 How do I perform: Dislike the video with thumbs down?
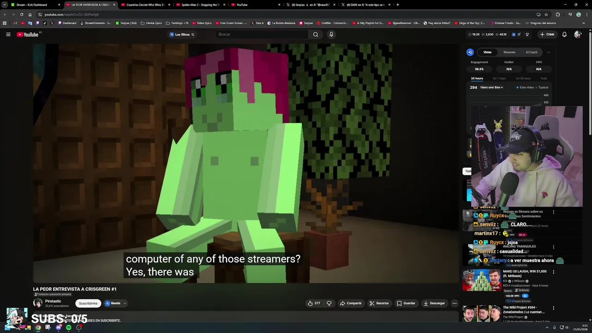329,303
